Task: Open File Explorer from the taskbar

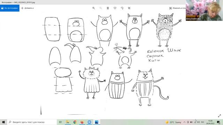Action: pos(68,122)
